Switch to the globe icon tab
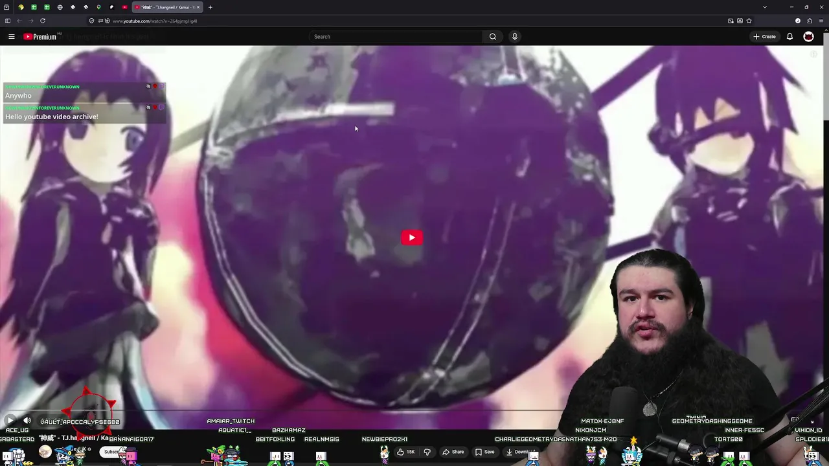This screenshot has height=466, width=829. pyautogui.click(x=60, y=7)
